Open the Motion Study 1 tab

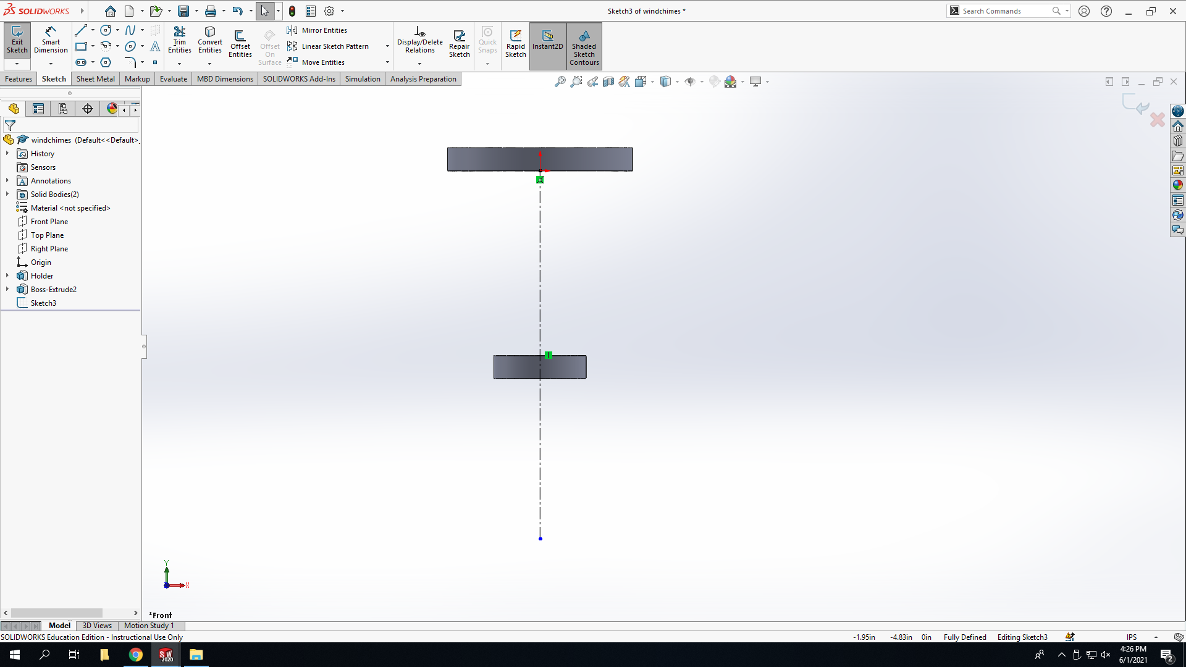(x=149, y=626)
